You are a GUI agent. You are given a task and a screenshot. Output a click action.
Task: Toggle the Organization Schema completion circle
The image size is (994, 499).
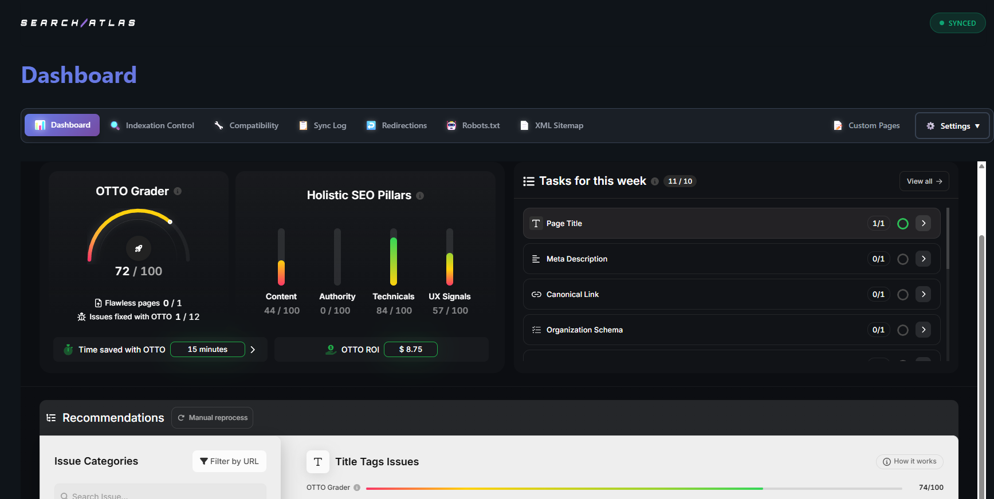(903, 330)
